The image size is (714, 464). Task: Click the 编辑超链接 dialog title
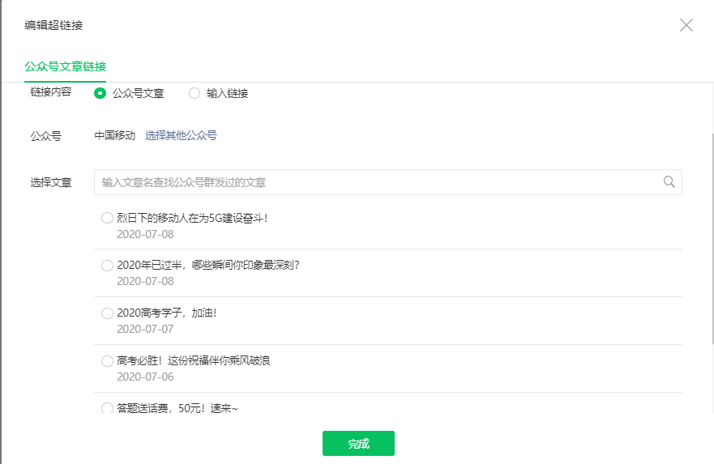(x=53, y=25)
